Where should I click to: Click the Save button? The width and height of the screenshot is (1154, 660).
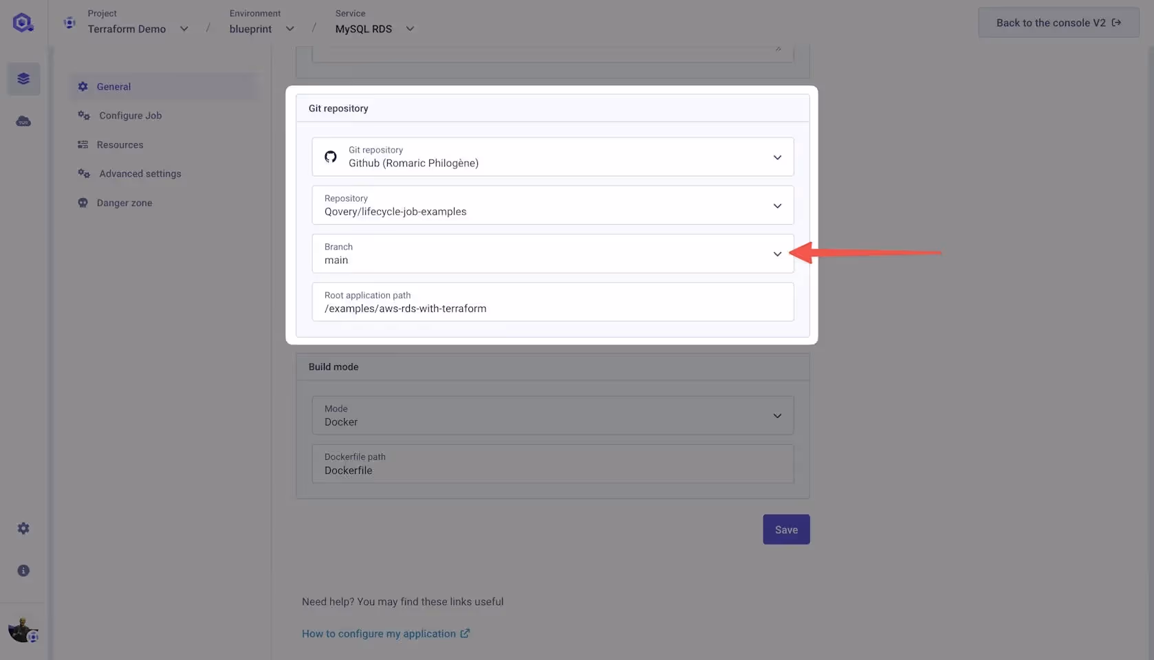point(785,529)
